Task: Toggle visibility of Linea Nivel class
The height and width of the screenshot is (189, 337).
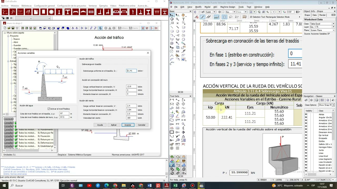Action: click(306, 156)
